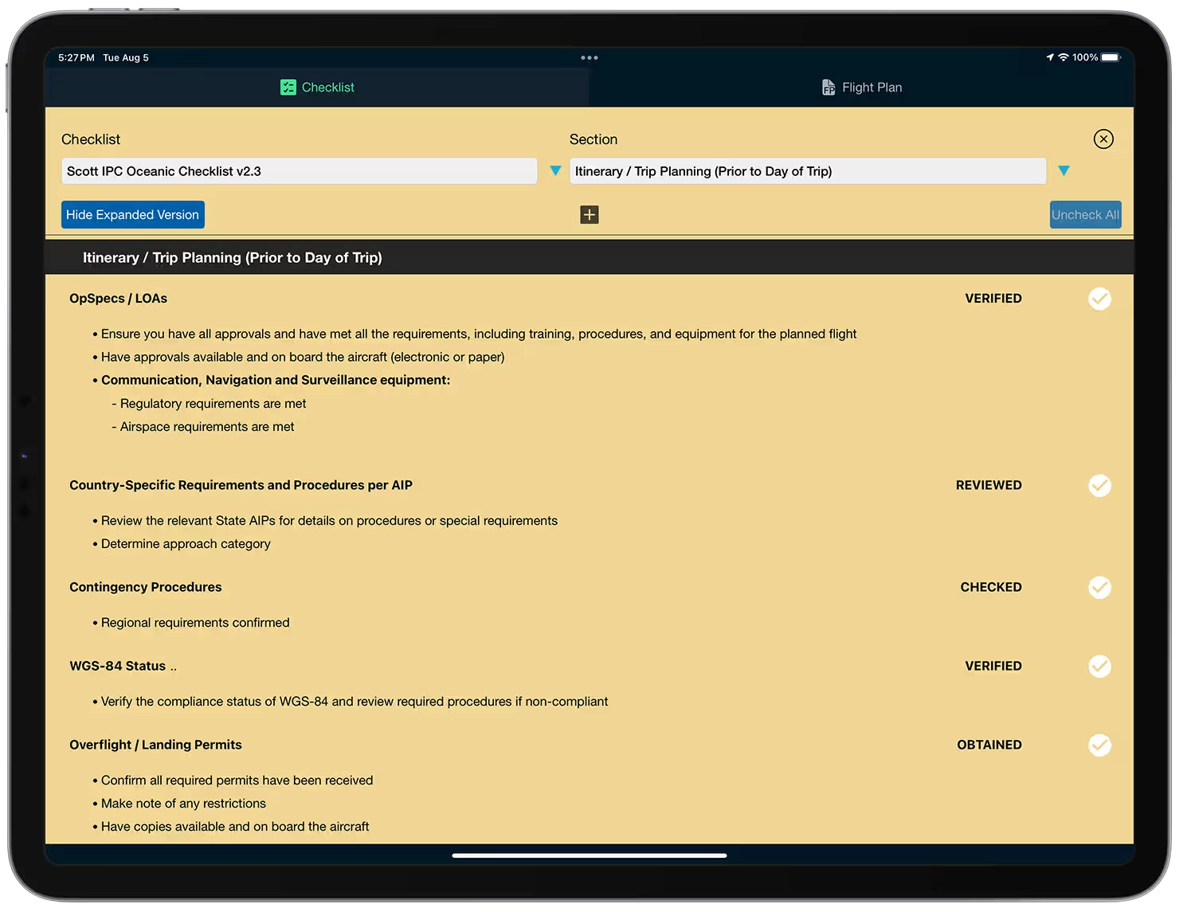Toggle the Contingency Procedures checkmark
This screenshot has width=1179, height=912.
tap(1100, 587)
